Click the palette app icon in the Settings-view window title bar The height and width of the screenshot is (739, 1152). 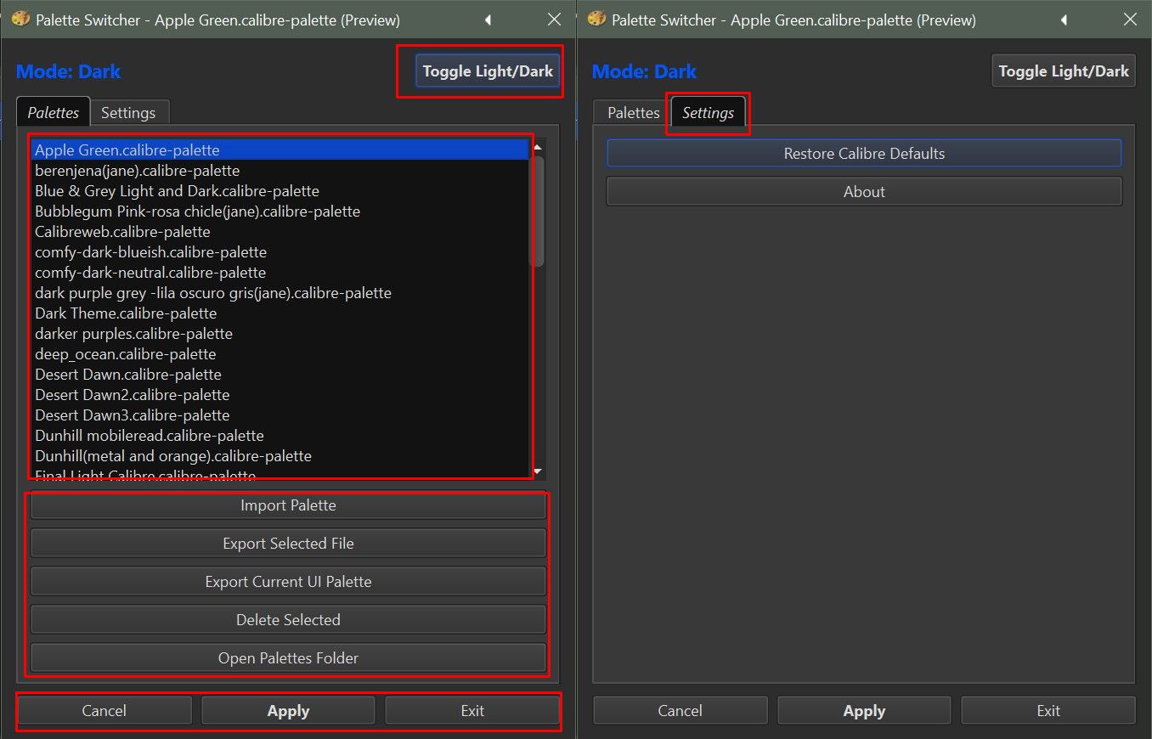pos(597,19)
